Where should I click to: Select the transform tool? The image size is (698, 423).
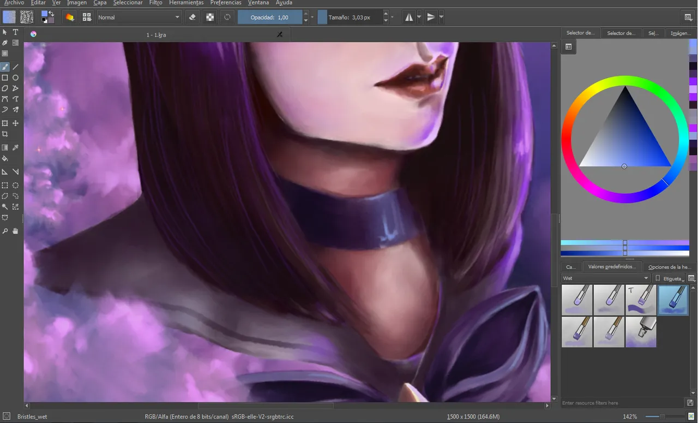5,123
